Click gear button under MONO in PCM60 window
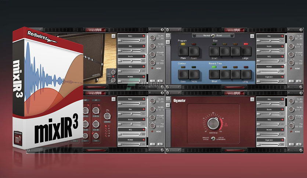Viewport: 307px width, 178px height. 291,81
